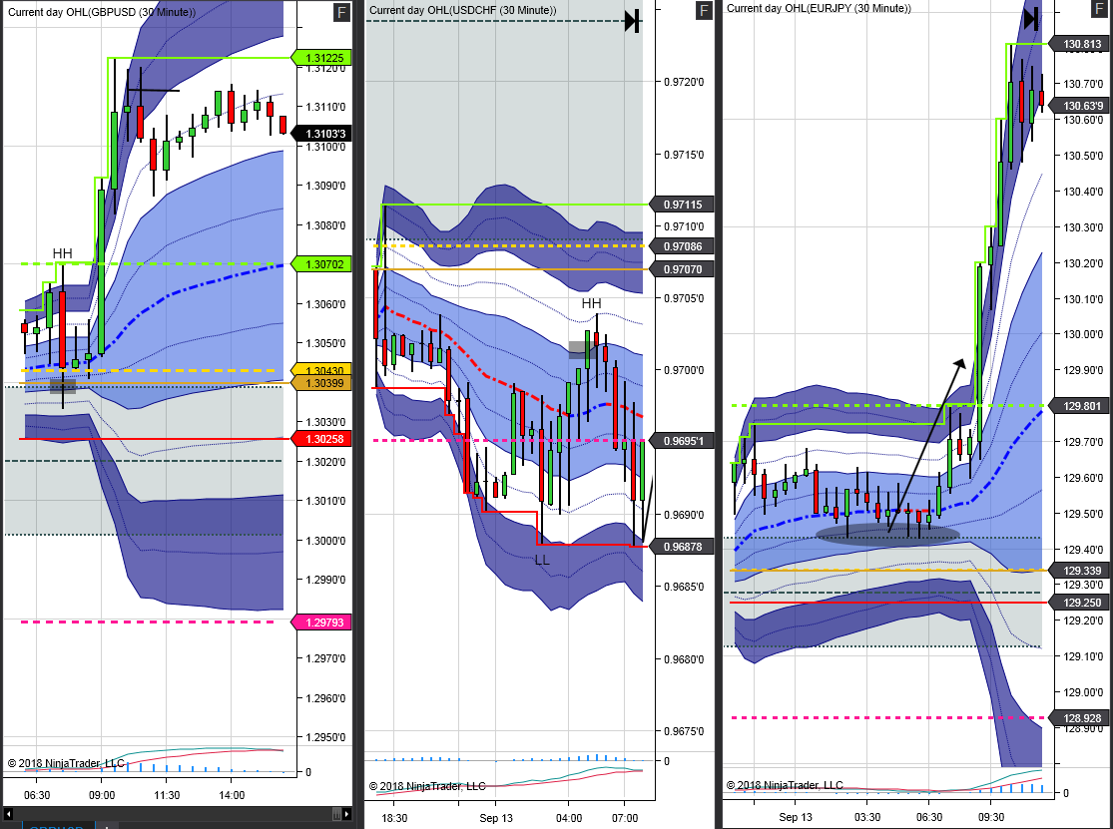
Task: Click the GBPUSD scrollbar left arrow
Action: (x=9, y=813)
